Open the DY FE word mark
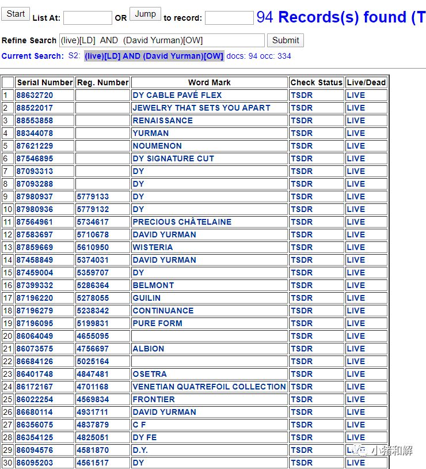 click(144, 437)
